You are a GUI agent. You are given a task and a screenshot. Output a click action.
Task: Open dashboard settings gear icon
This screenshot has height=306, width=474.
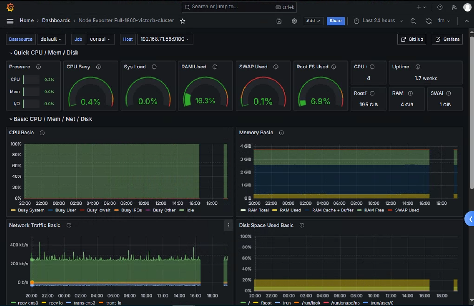tap(294, 21)
